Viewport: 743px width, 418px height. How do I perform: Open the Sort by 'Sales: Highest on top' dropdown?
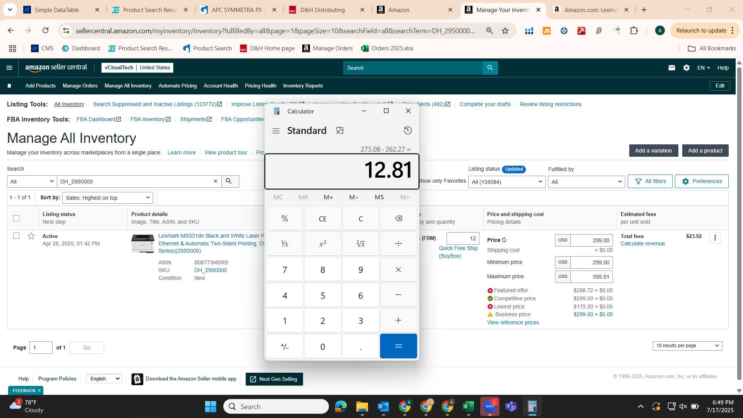tap(108, 198)
